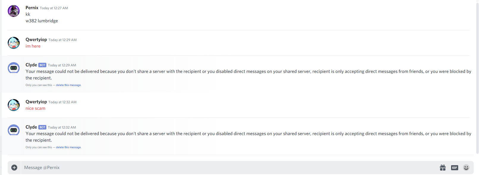Open the emoji picker
479x175 pixels.
[466, 168]
